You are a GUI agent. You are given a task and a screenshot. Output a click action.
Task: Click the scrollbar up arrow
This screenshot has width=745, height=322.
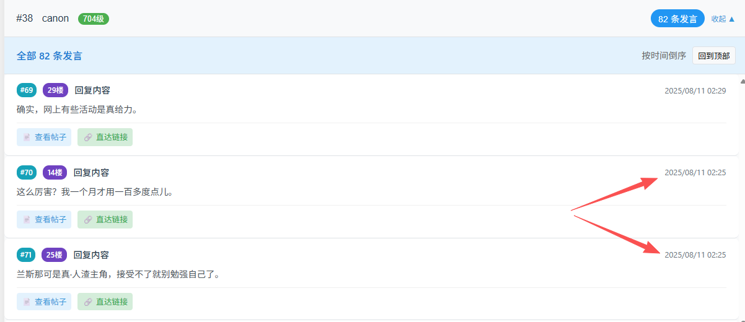(742, 81)
